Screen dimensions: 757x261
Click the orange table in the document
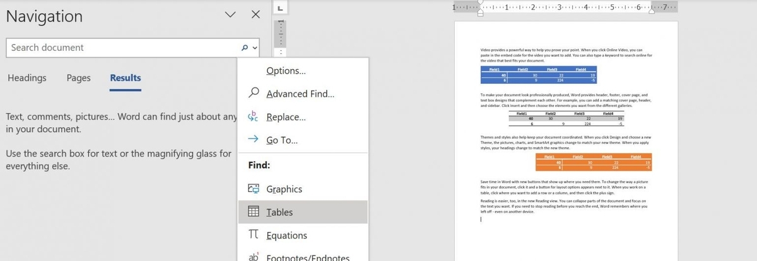(x=593, y=162)
